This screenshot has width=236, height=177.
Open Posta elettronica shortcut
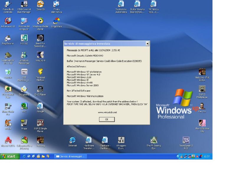[56, 7]
